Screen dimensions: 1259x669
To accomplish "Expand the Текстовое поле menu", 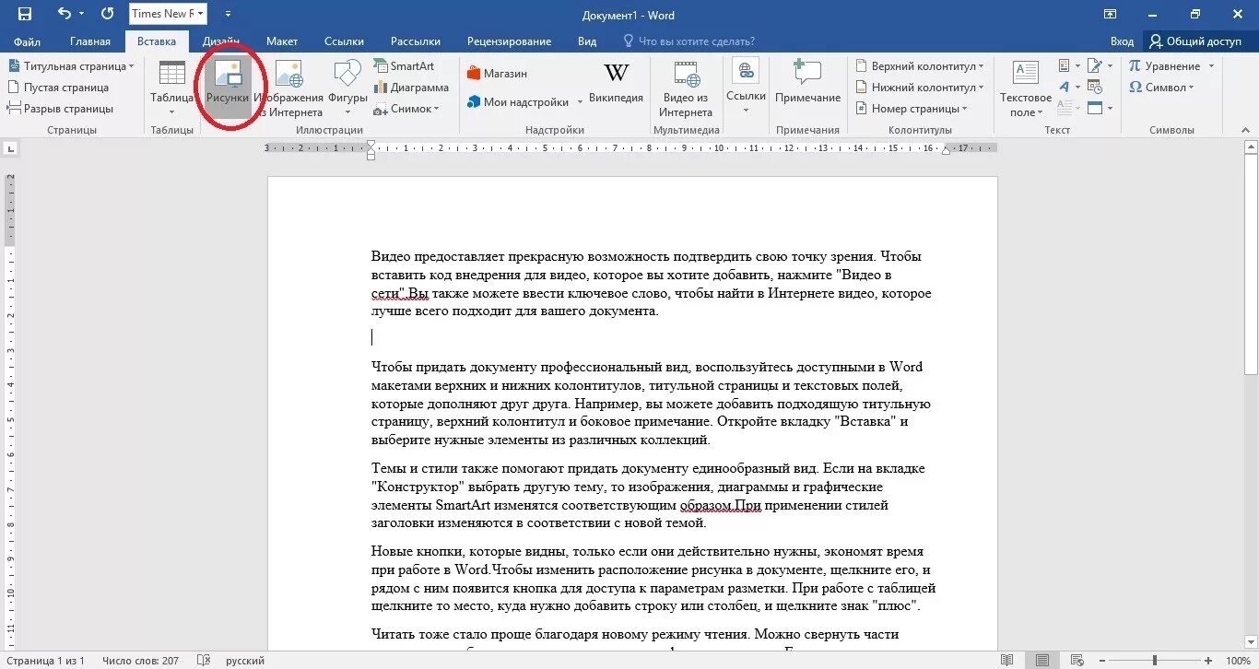I will [1025, 88].
